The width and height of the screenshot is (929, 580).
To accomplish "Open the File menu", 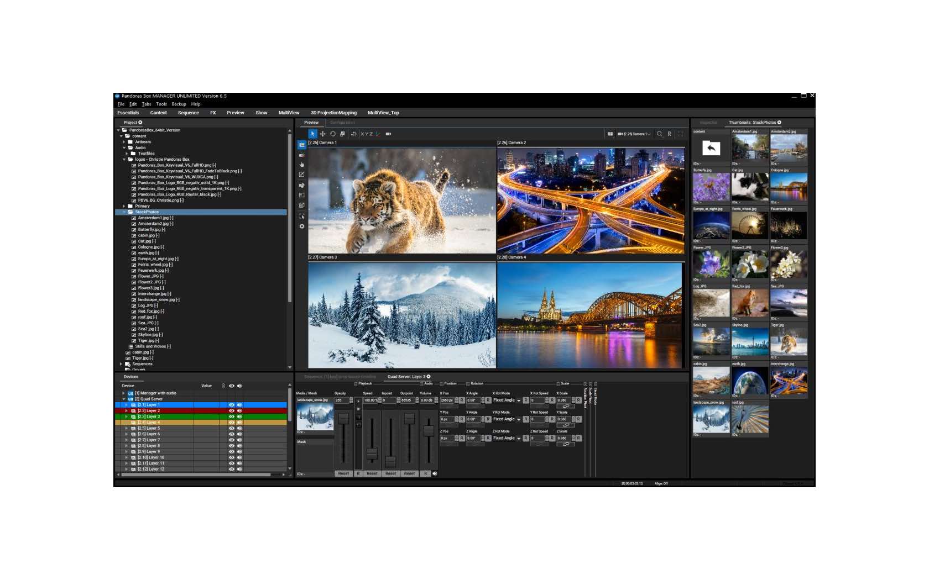I will tap(121, 104).
